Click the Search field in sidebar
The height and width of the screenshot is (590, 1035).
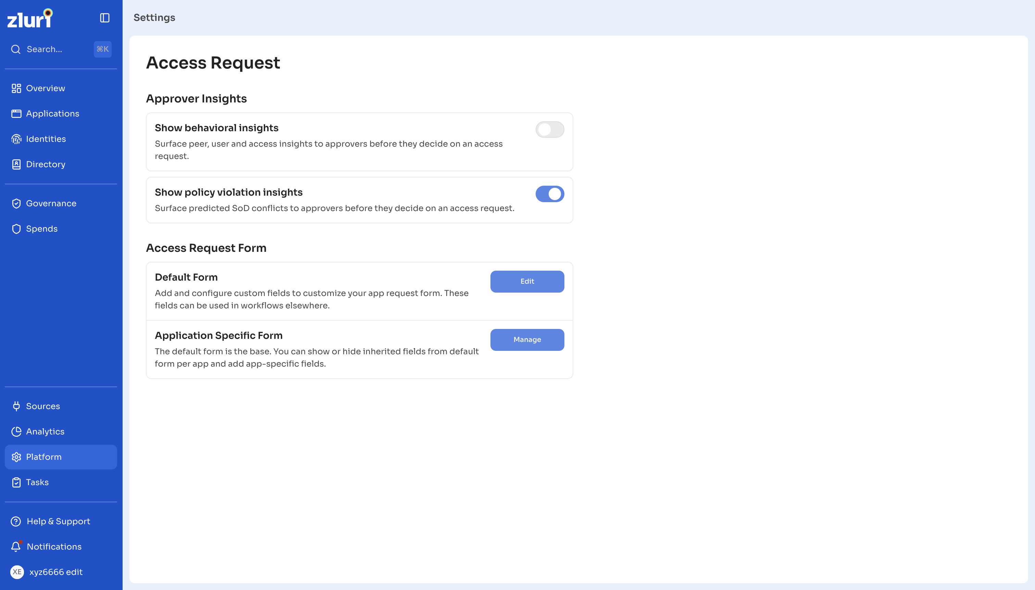[x=61, y=49]
